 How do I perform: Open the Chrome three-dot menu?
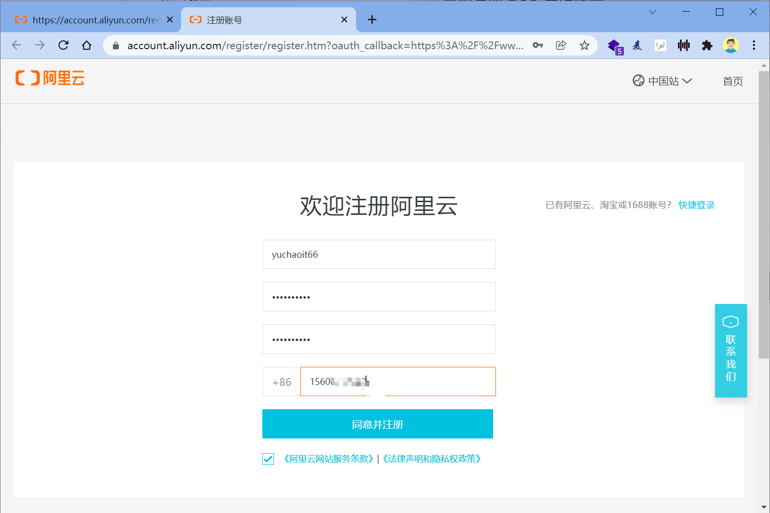(753, 45)
